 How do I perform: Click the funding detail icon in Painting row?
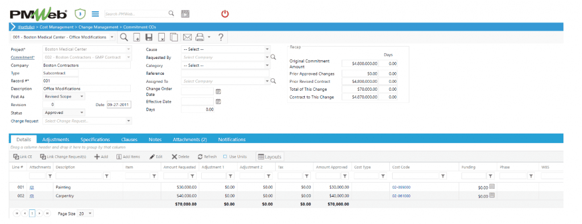pyautogui.click(x=492, y=187)
